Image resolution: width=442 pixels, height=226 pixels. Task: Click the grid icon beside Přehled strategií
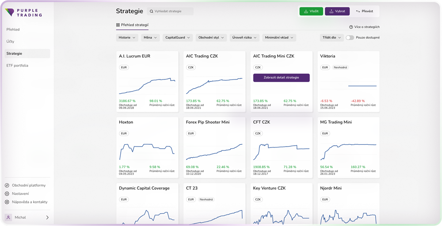(x=118, y=25)
